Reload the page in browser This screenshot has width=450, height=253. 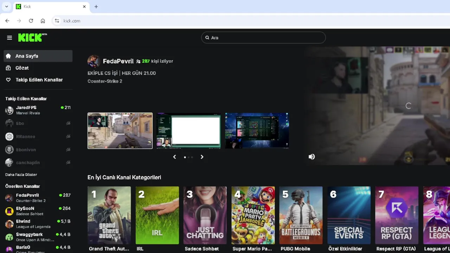tap(31, 21)
